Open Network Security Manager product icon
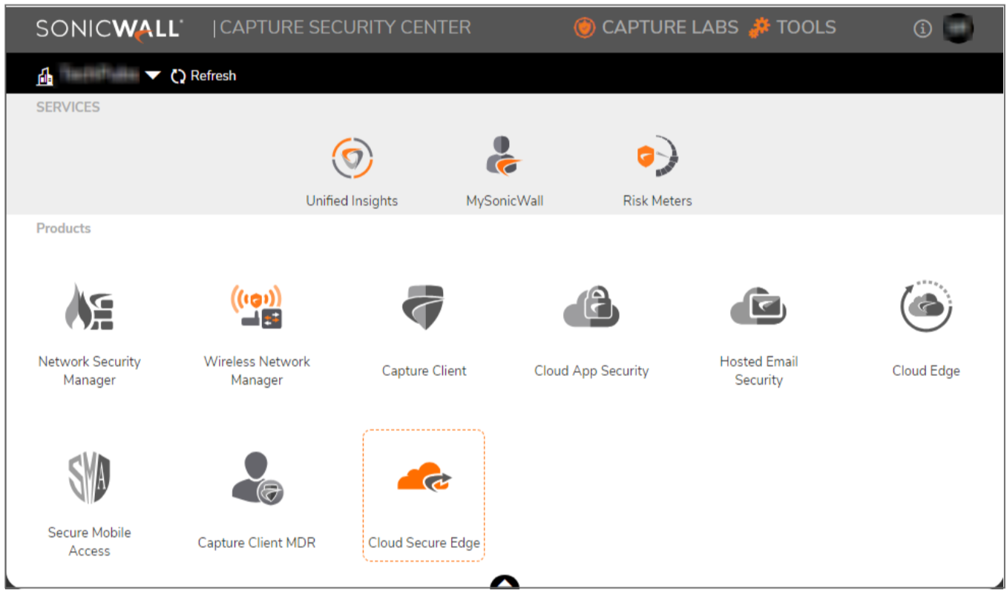This screenshot has width=1007, height=594. coord(89,306)
